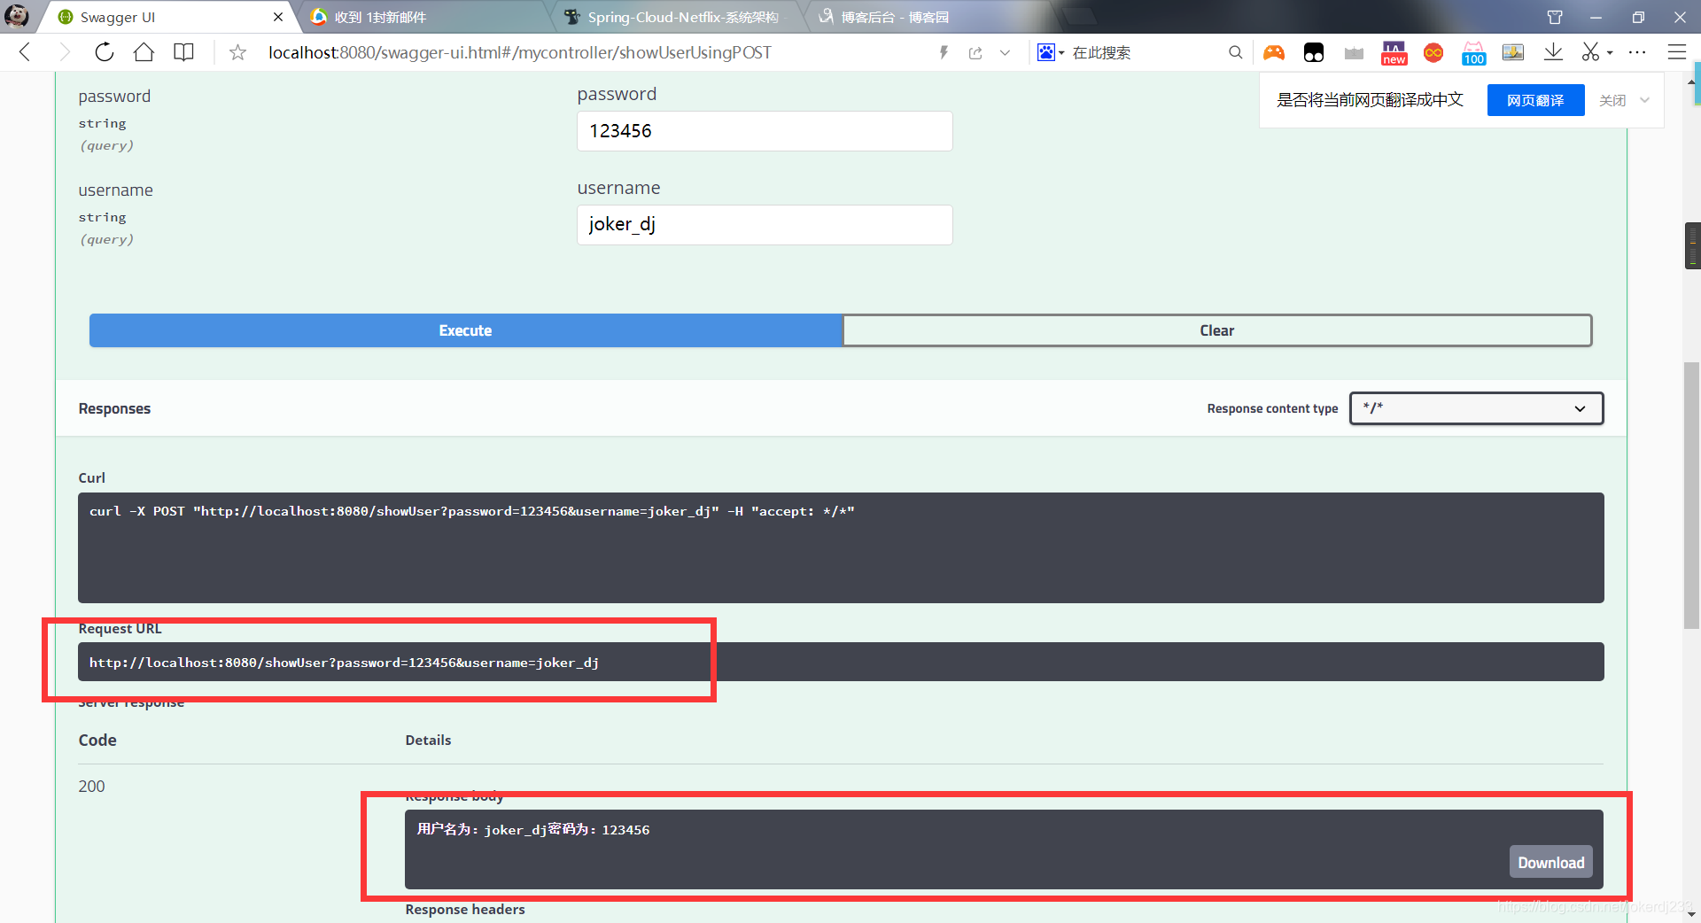Switch to the 博客后台 - 博客园 tab
The width and height of the screenshot is (1701, 923).
click(930, 17)
